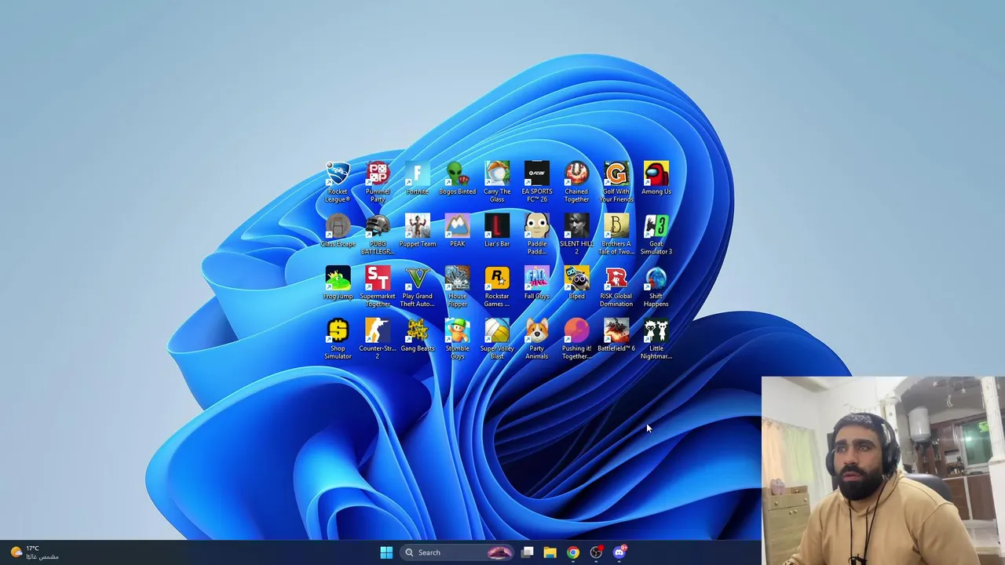This screenshot has height=565, width=1005.
Task: Open the weather widget showing 17°C
Action: (x=33, y=552)
